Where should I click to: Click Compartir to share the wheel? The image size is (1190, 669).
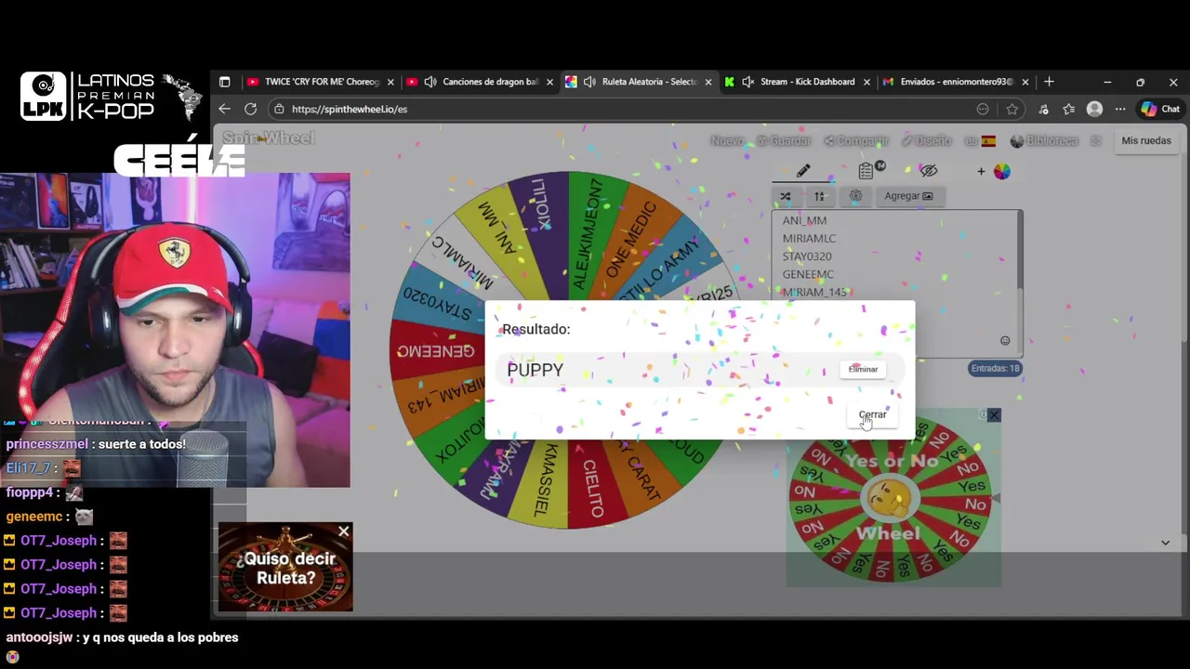856,141
